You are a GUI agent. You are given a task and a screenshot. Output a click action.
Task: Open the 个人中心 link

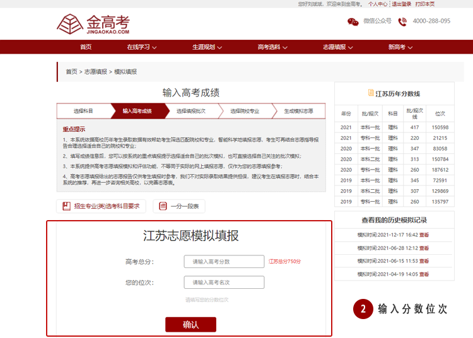(378, 4)
